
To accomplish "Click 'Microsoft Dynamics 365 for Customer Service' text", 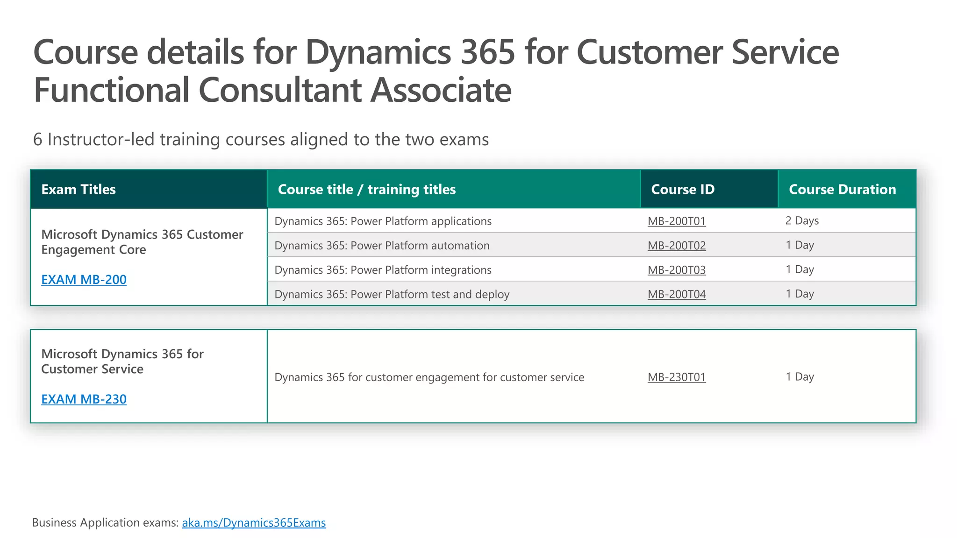I will click(x=122, y=361).
